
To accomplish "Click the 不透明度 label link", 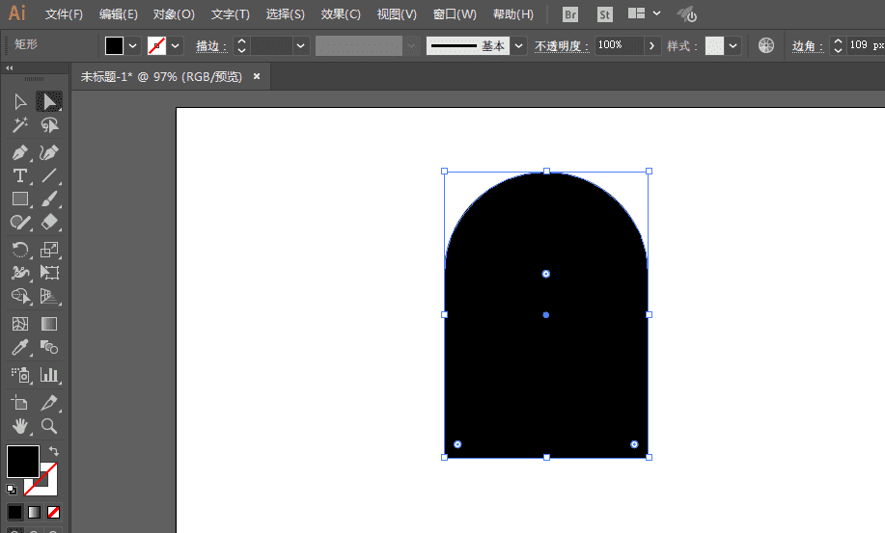I will point(562,46).
